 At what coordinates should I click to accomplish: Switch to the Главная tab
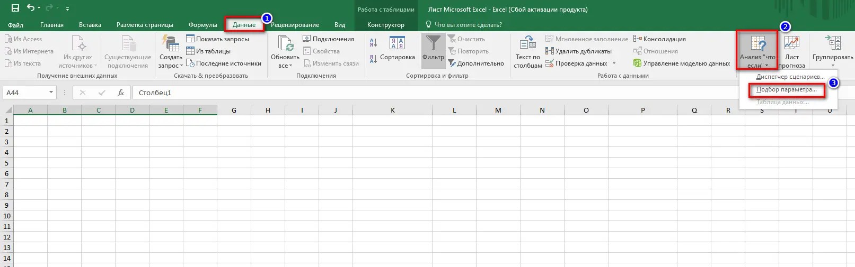point(52,25)
